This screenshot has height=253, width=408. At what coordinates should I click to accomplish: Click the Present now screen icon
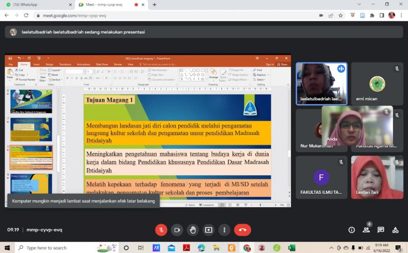(209, 230)
